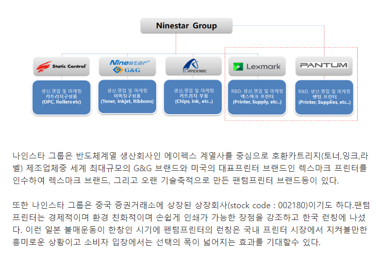
Task: Click the paragraph beginning '나인스타 그룹은 반도체계열'
Action: coord(191,168)
